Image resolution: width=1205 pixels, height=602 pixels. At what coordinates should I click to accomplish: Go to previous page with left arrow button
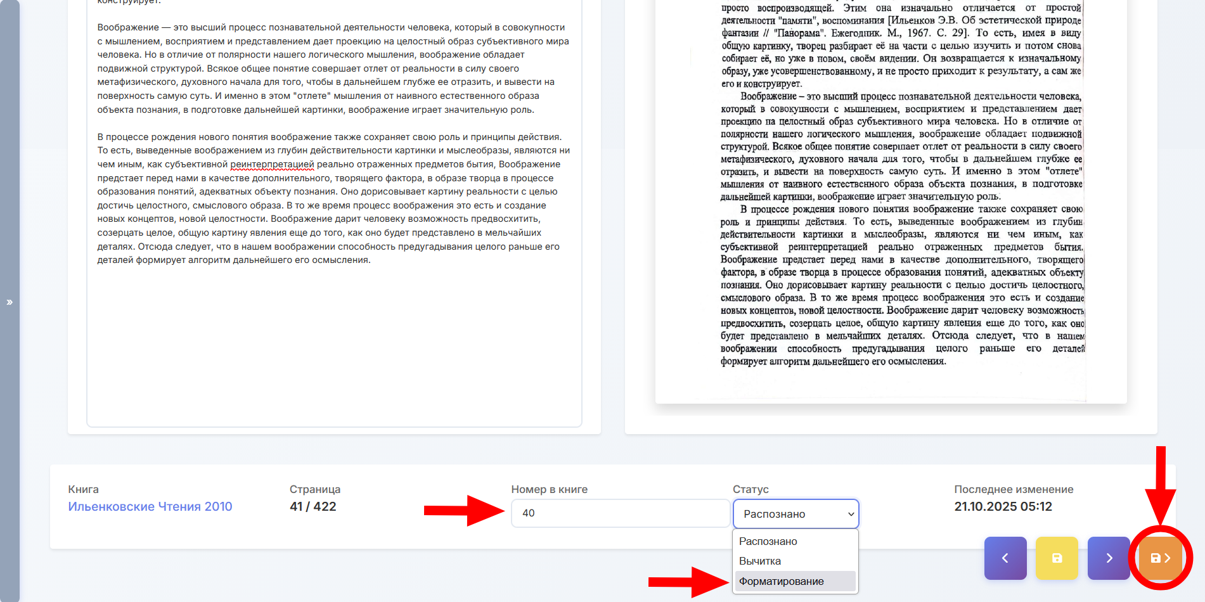(x=1005, y=558)
